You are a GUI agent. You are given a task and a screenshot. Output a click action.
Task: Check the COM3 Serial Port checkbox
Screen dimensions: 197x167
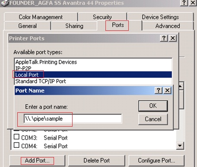tap(16, 137)
